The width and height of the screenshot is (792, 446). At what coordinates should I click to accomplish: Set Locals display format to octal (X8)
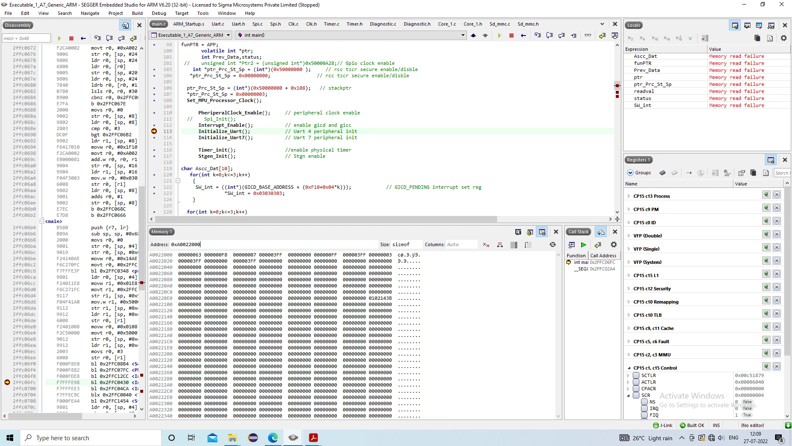(x=642, y=38)
